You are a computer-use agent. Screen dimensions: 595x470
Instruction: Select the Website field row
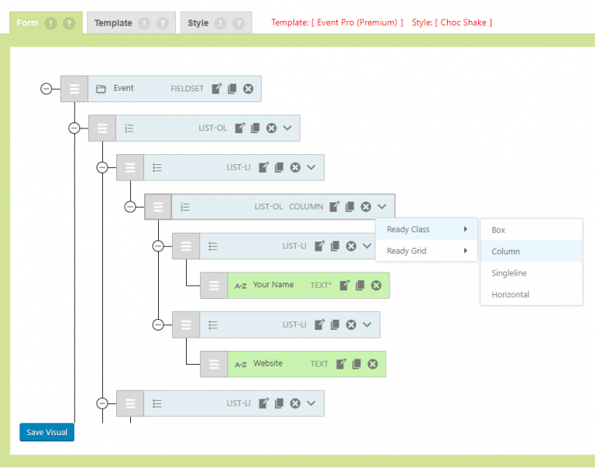click(279, 364)
